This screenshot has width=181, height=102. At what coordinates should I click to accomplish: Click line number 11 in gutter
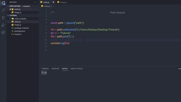pyautogui.click(x=46, y=43)
